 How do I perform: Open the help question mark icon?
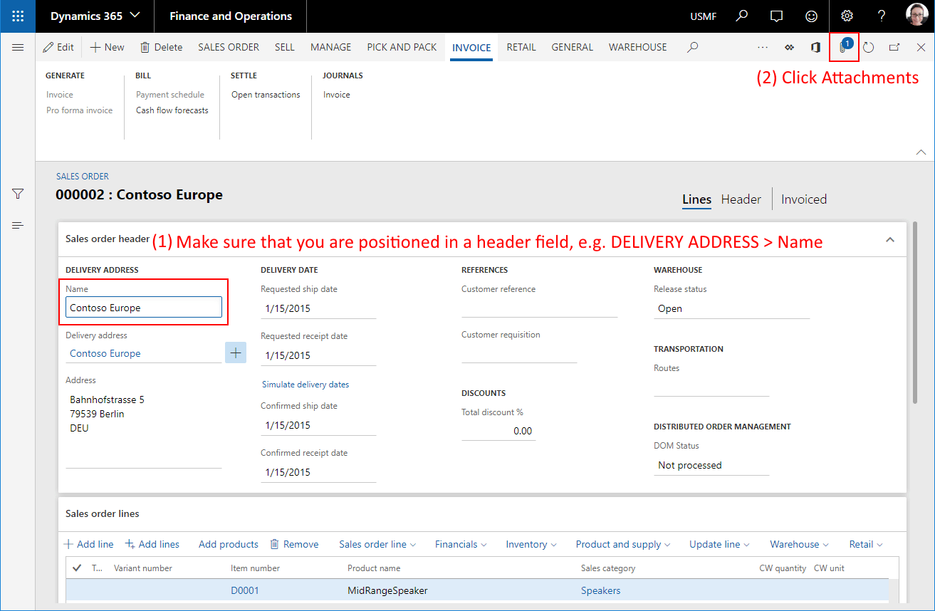pyautogui.click(x=882, y=16)
